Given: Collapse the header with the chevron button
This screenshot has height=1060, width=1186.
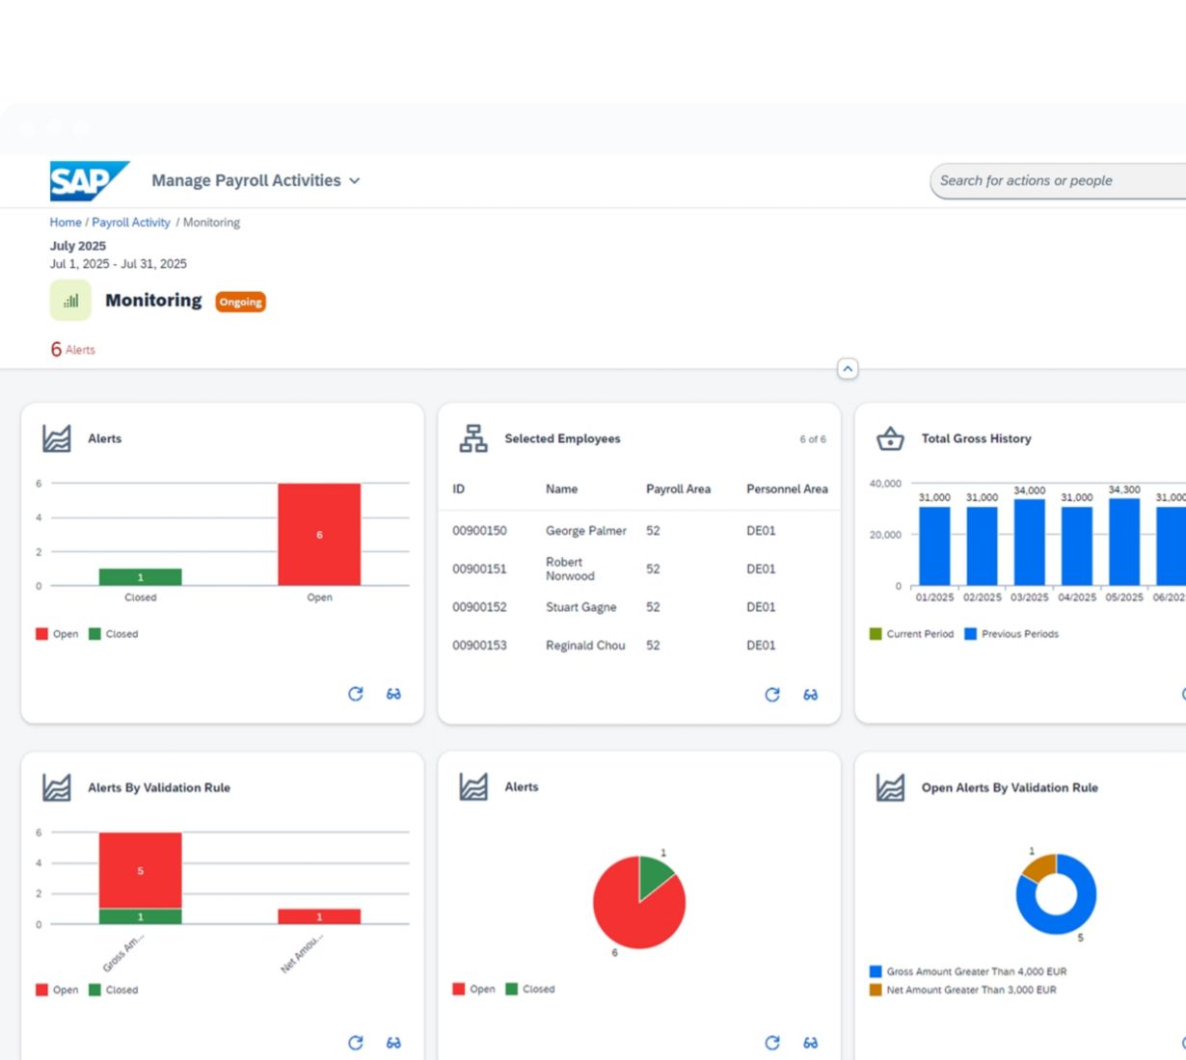Looking at the screenshot, I should [848, 369].
